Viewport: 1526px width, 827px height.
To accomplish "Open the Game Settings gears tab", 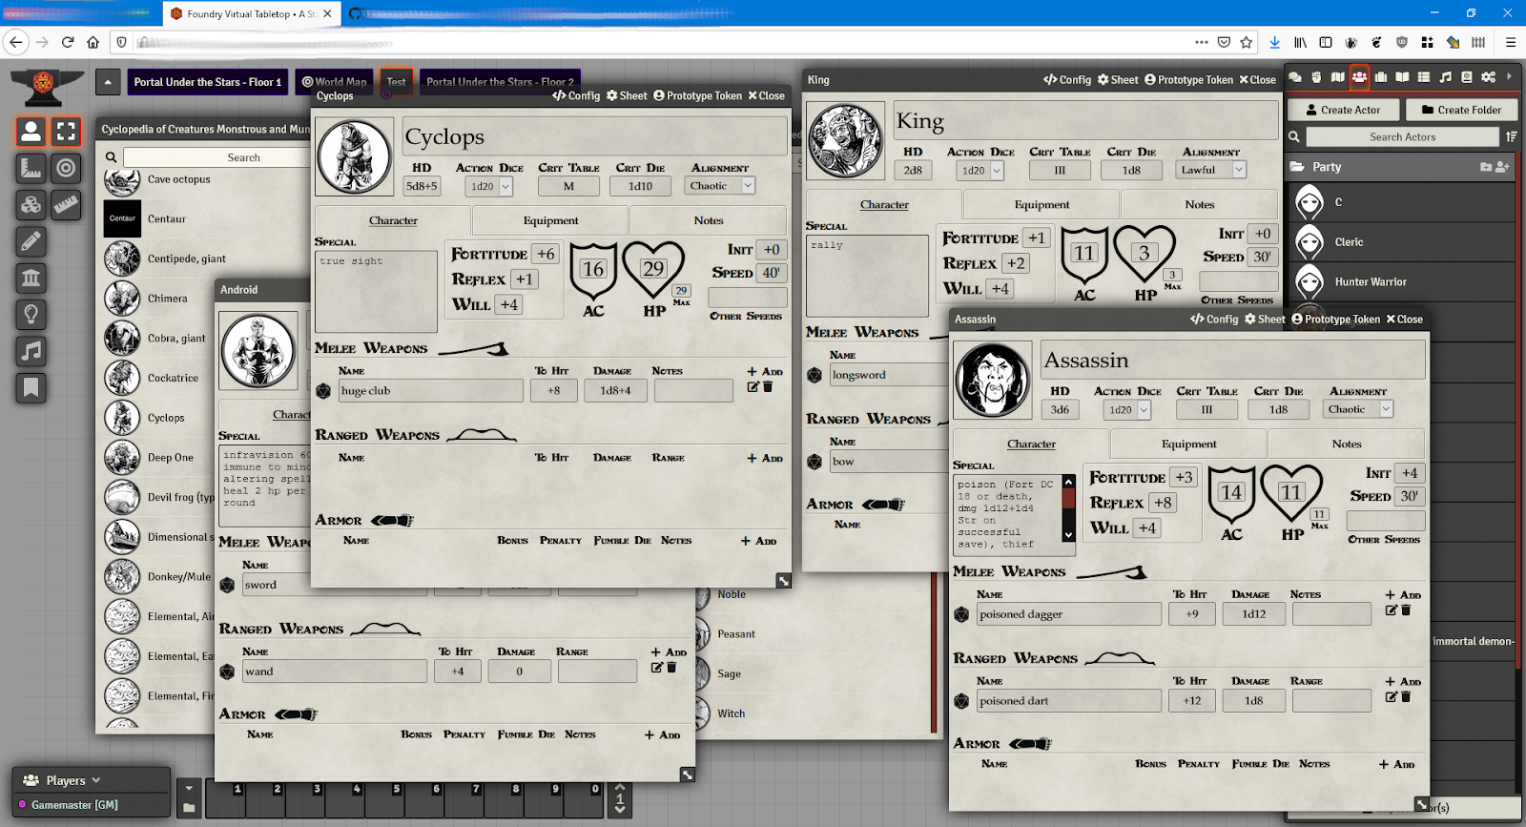I will [x=1488, y=77].
